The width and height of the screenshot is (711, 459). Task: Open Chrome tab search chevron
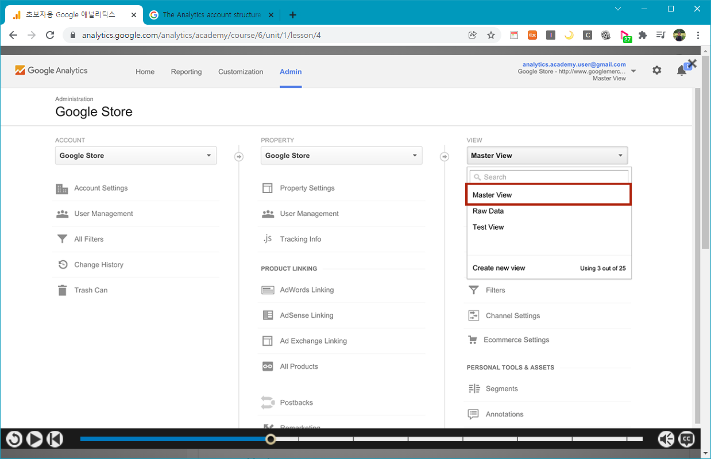click(618, 9)
